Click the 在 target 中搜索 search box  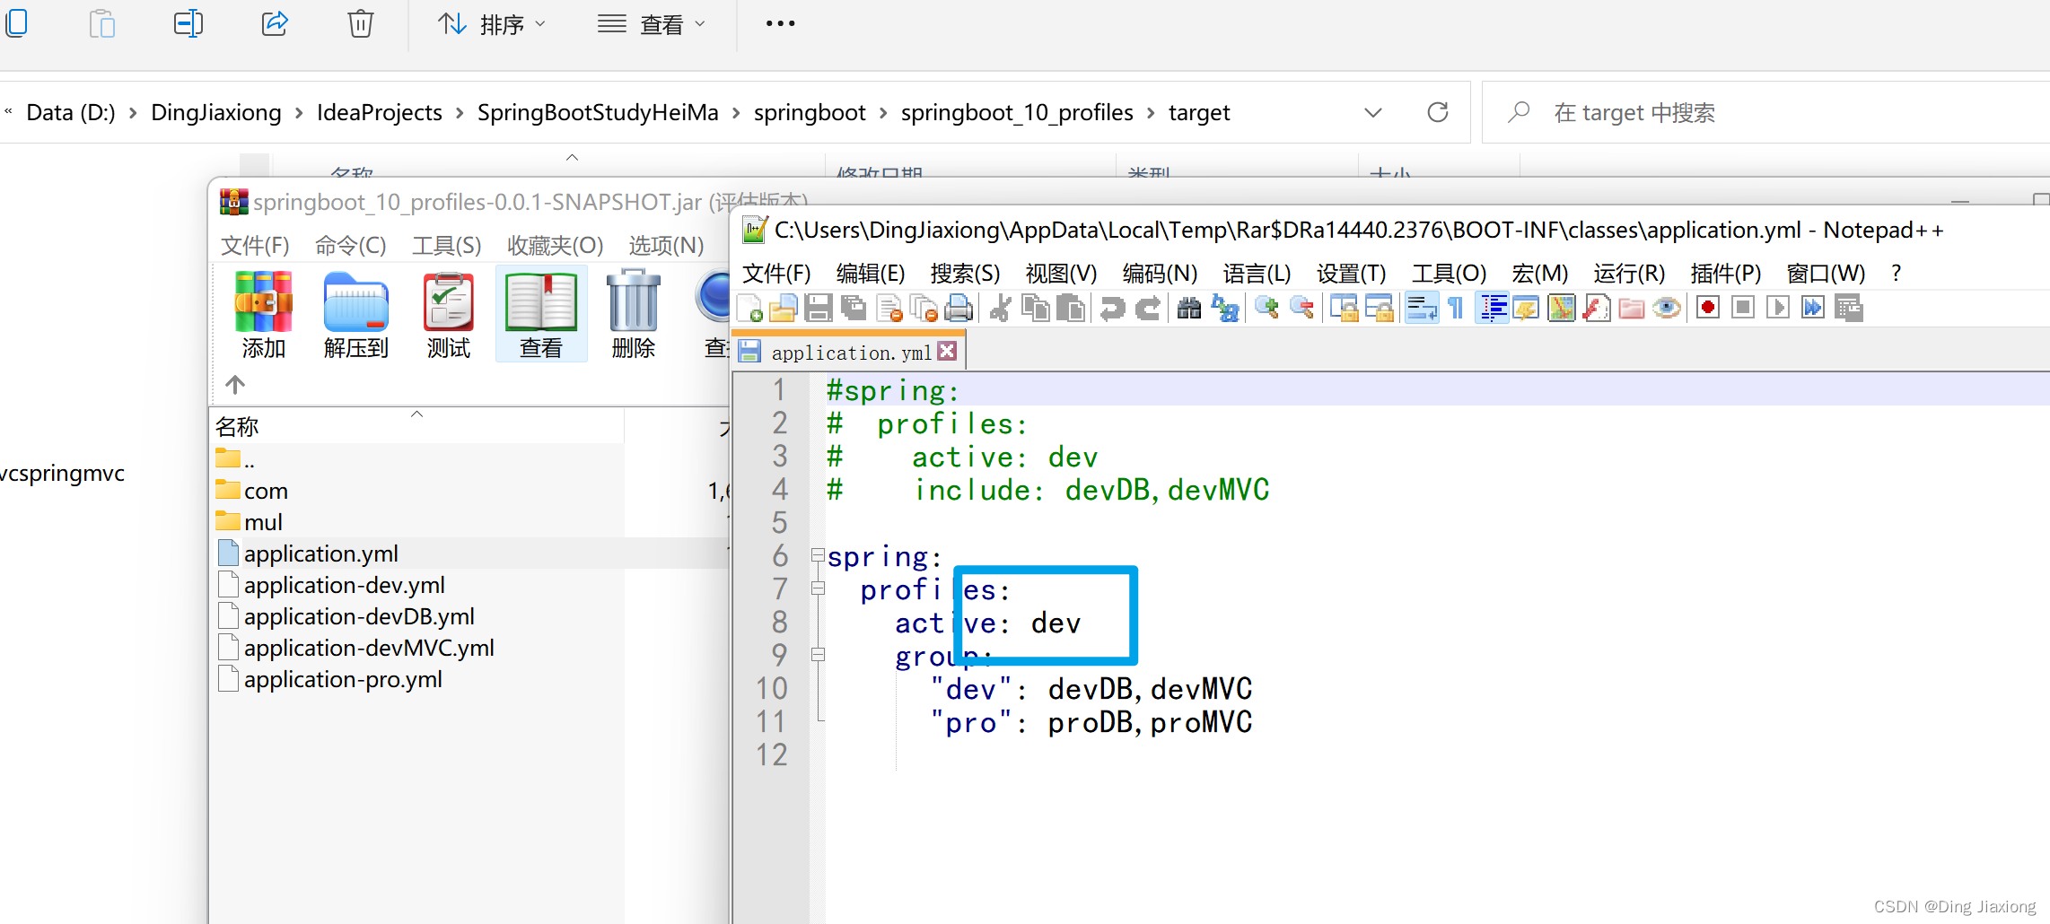coord(1766,112)
